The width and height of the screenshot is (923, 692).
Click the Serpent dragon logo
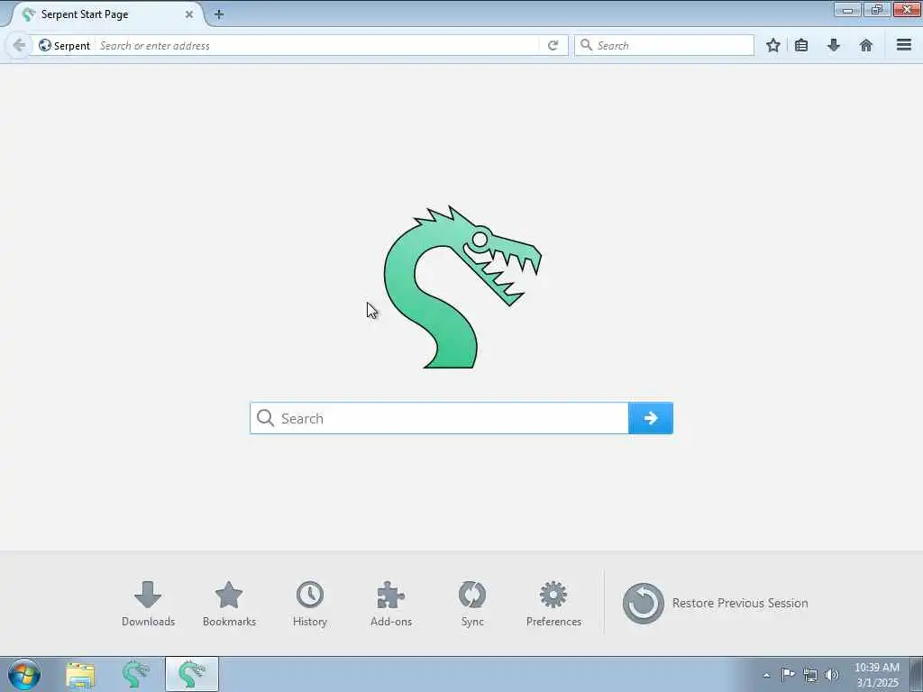tap(461, 287)
